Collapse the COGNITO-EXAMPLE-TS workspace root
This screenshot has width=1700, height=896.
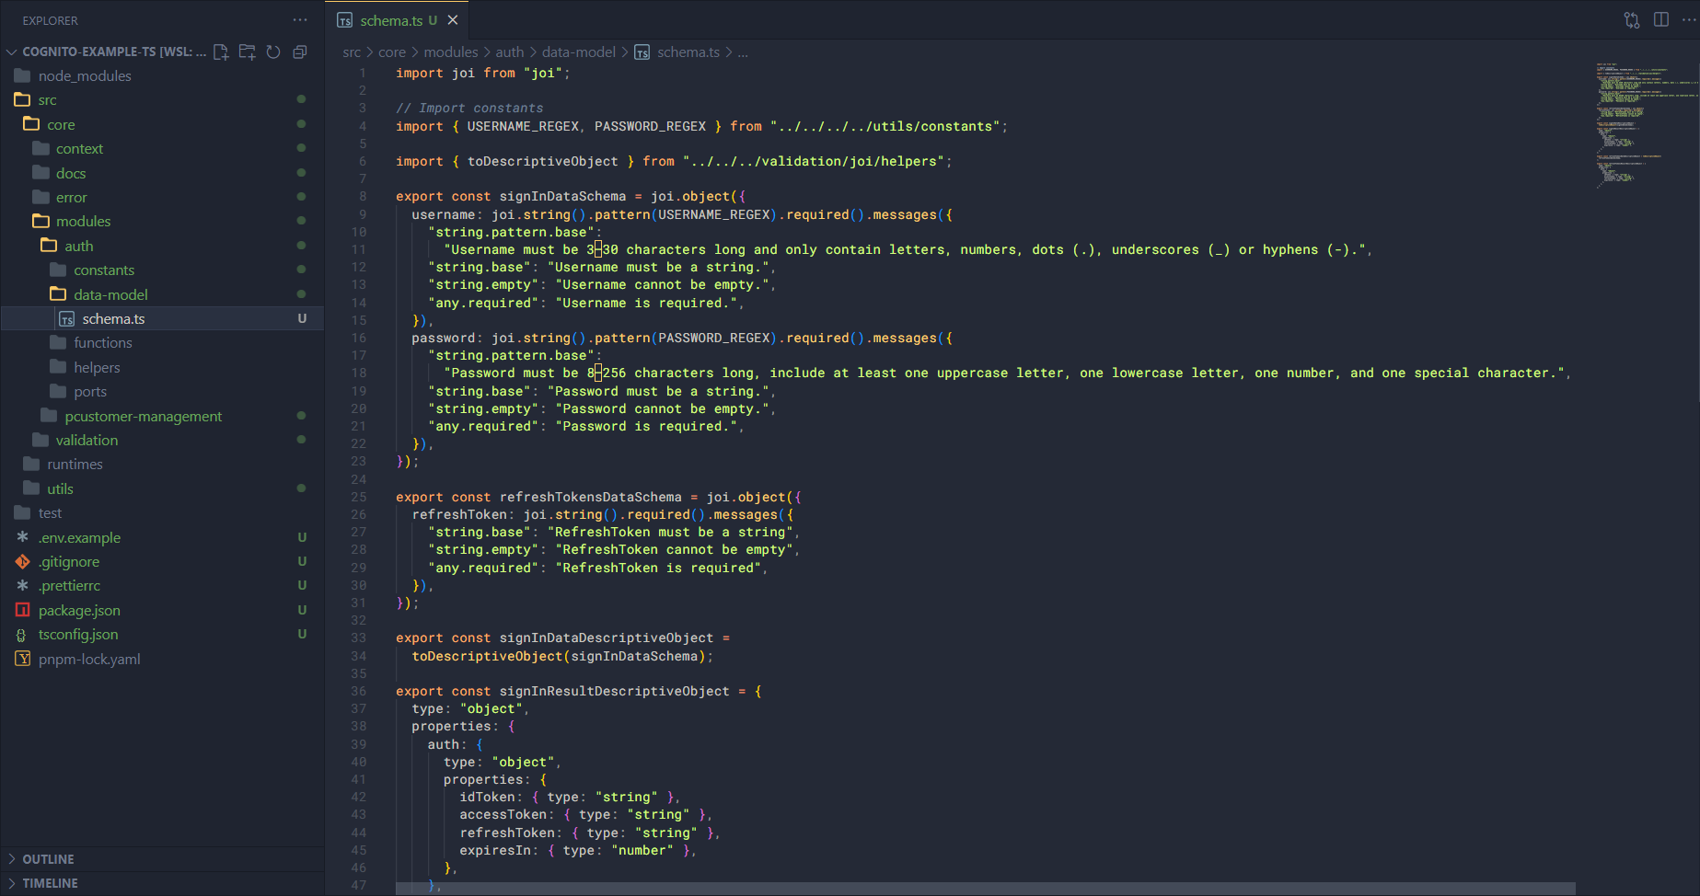tap(12, 52)
